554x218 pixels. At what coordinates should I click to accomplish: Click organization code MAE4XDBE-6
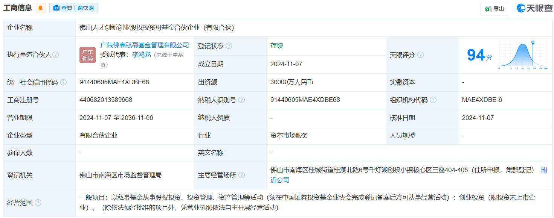coord(482,100)
